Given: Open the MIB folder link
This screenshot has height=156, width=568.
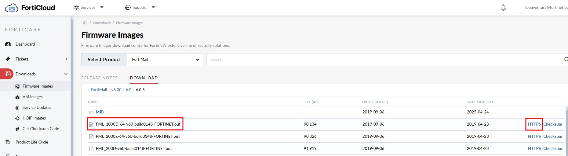Looking at the screenshot, I should point(100,112).
